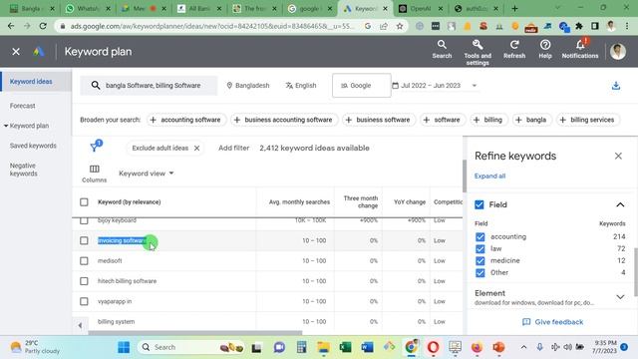Click the filter funnel icon

(x=96, y=147)
